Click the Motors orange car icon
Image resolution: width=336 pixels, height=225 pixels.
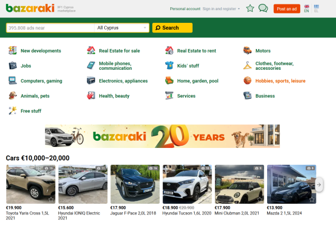(x=248, y=51)
